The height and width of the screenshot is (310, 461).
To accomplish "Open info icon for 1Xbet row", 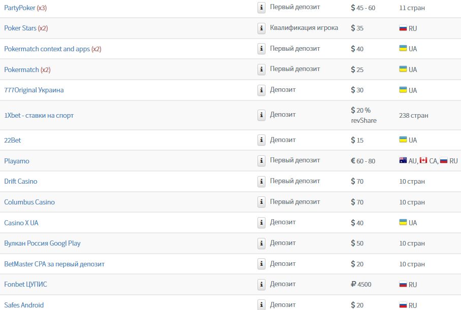I will point(261,115).
